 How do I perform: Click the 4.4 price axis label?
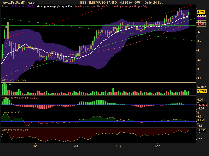(x=199, y=32)
